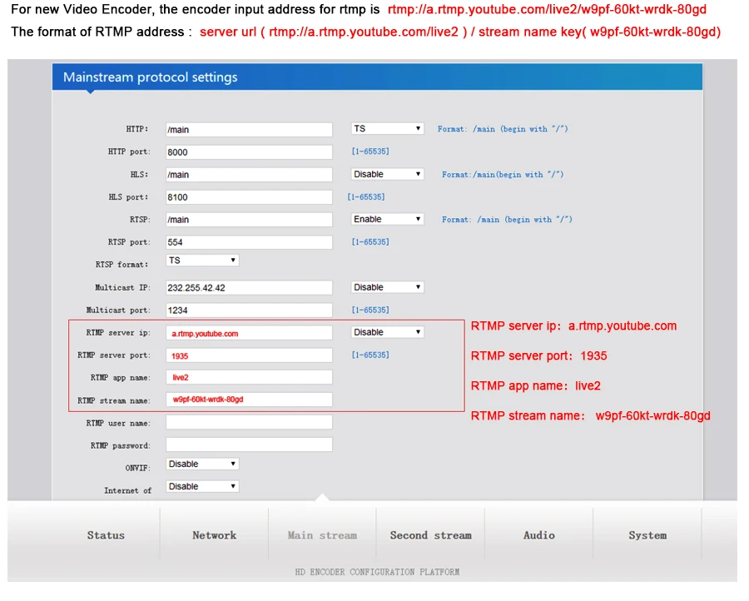Open the Network tab

tap(214, 535)
